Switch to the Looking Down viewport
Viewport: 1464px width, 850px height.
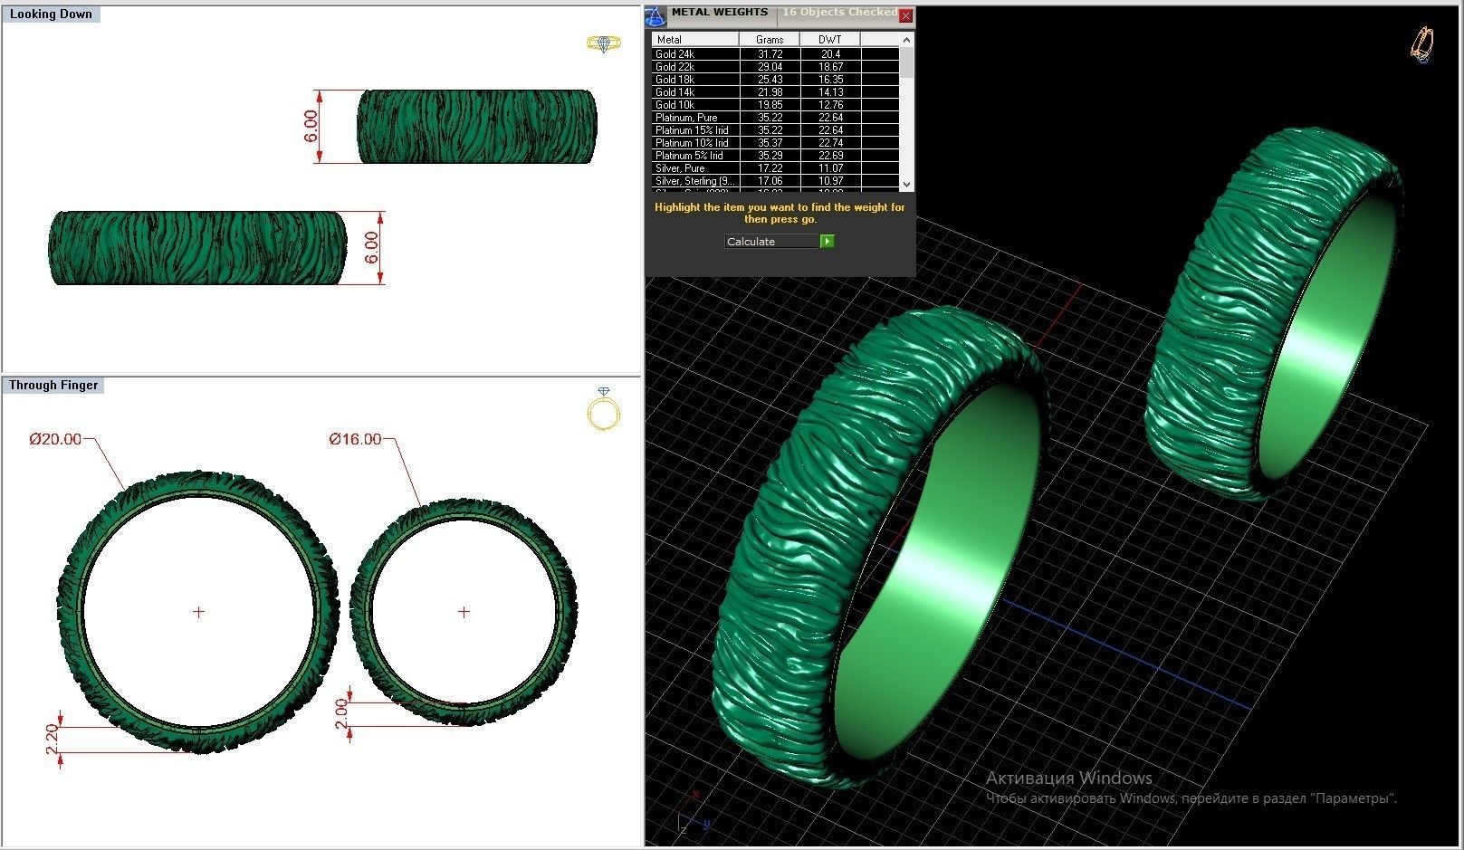coord(52,14)
